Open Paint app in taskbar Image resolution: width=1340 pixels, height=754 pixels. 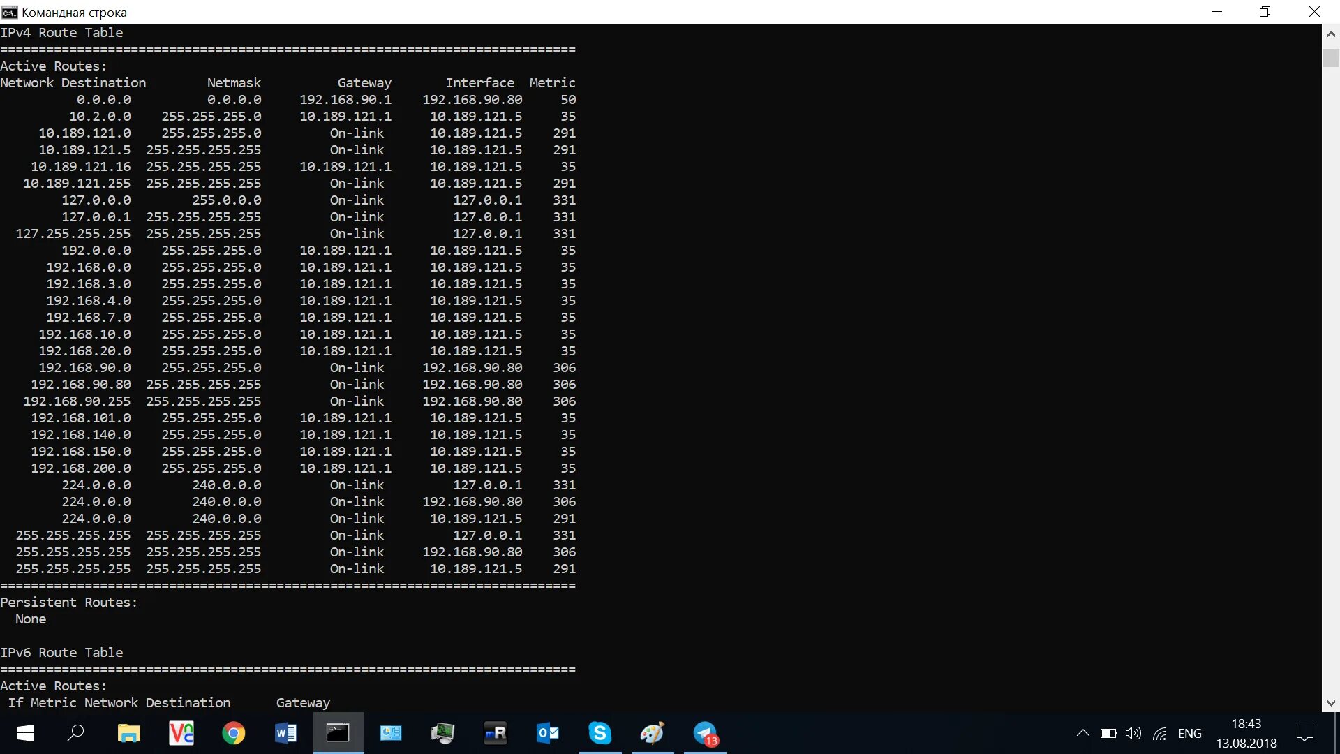pos(653,733)
